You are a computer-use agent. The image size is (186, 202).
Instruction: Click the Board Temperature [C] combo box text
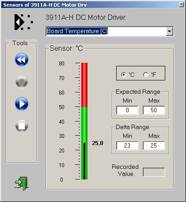77,31
